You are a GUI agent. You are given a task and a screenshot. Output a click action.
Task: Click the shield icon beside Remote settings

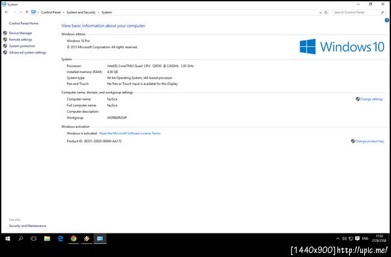5,39
